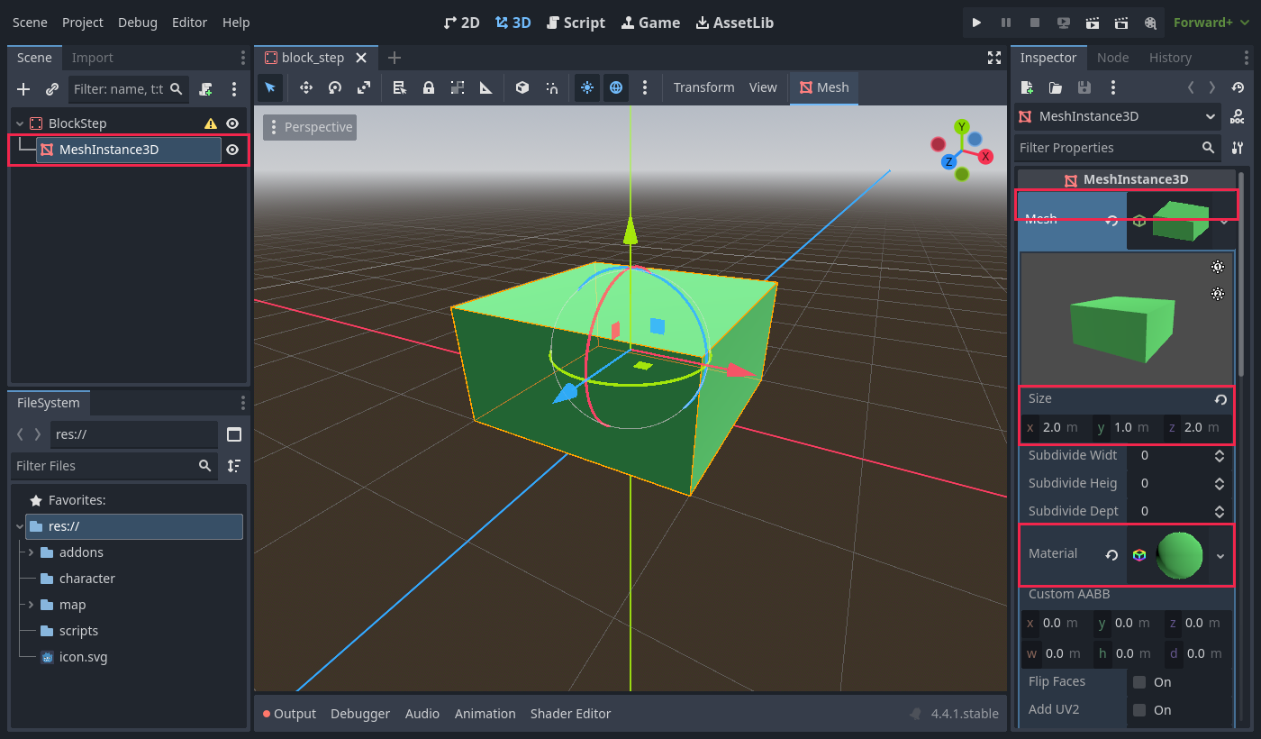Screen dimensions: 1261x739
Task: Open the Material resource dropdown arrow
Action: (1220, 555)
